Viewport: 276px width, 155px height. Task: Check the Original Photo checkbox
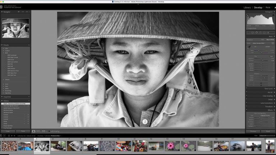coord(248,28)
